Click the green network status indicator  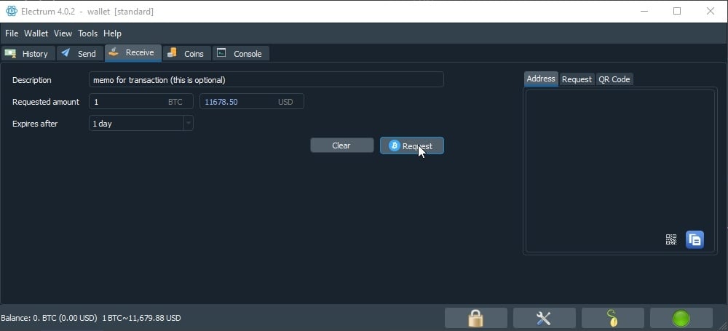click(x=681, y=318)
